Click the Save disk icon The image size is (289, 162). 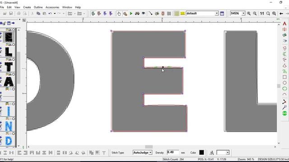coord(11,13)
